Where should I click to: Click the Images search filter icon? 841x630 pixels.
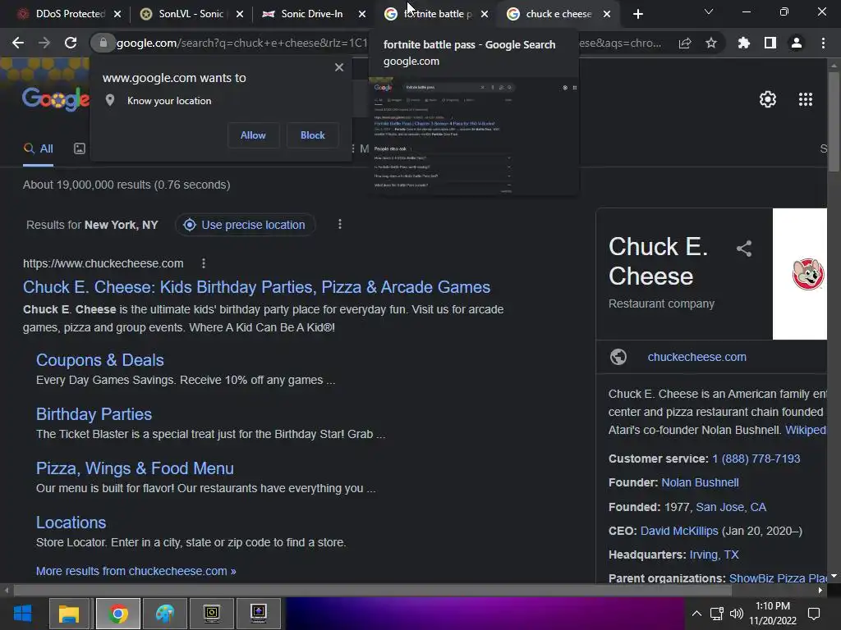point(80,148)
